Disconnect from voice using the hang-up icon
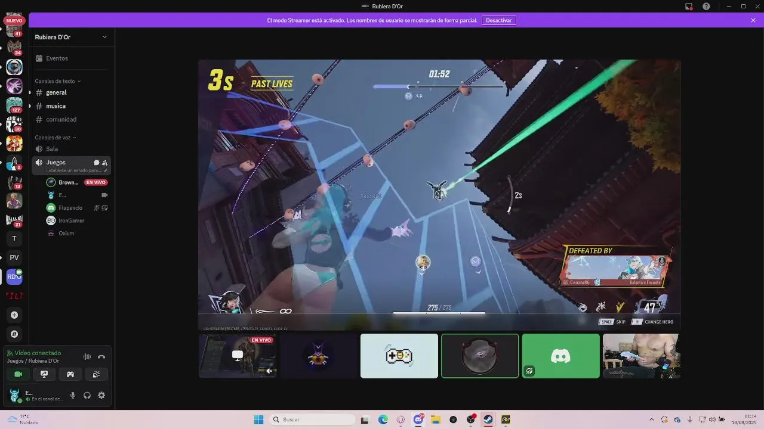Image resolution: width=764 pixels, height=429 pixels. pos(101,357)
